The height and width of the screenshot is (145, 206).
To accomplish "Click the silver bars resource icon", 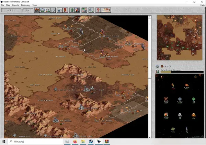I will 180,115.
